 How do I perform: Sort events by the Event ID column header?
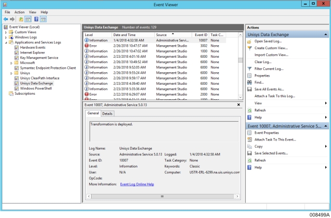coord(200,35)
